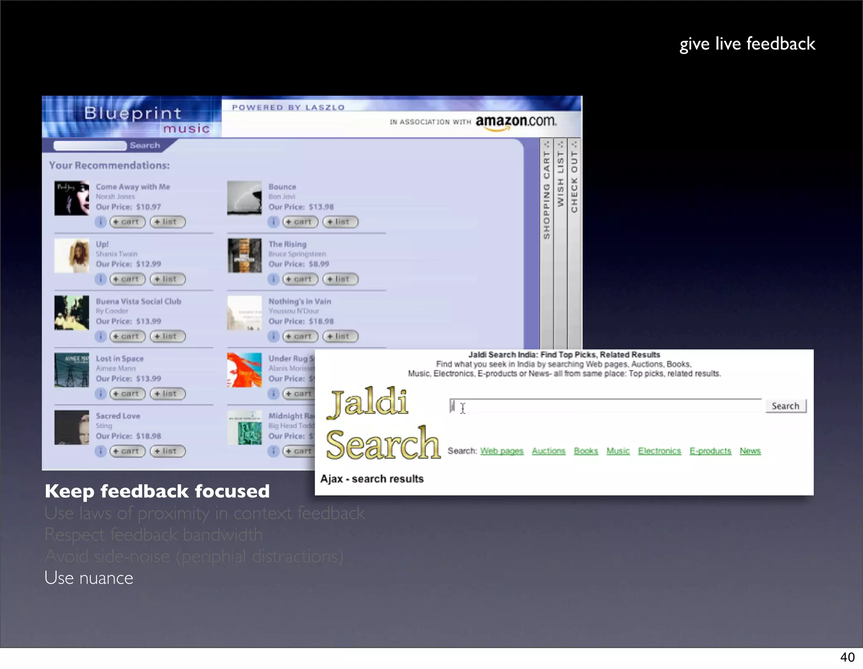
Task: Select Web pages search link
Action: coord(502,451)
